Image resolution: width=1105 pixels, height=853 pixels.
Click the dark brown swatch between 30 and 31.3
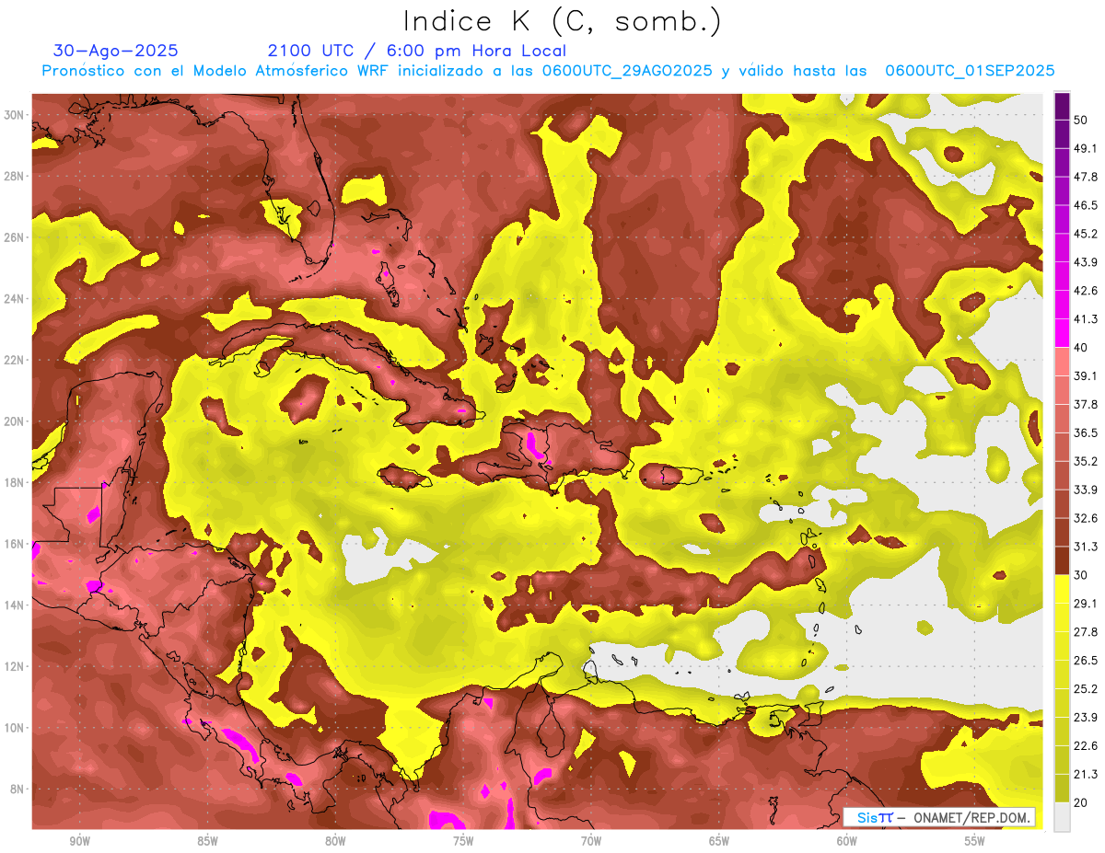(1062, 560)
